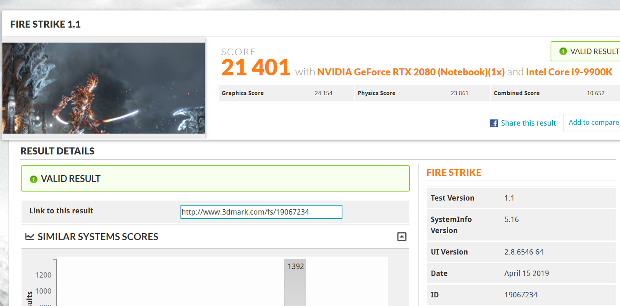Click the SCORE label above the number
Viewport: 620px width, 306px height.
[238, 52]
